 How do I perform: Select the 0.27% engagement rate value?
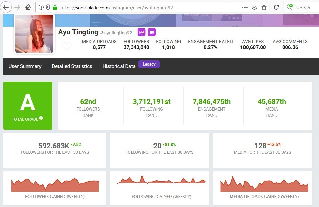(x=210, y=47)
